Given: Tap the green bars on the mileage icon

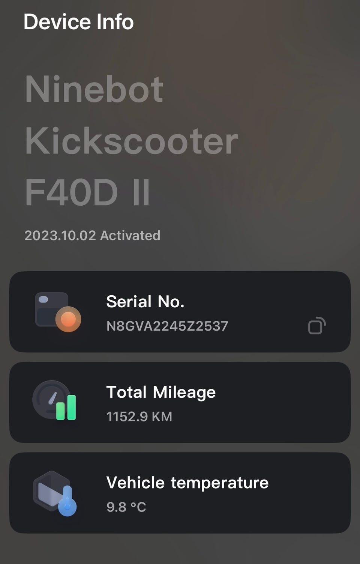Looking at the screenshot, I should 66,408.
